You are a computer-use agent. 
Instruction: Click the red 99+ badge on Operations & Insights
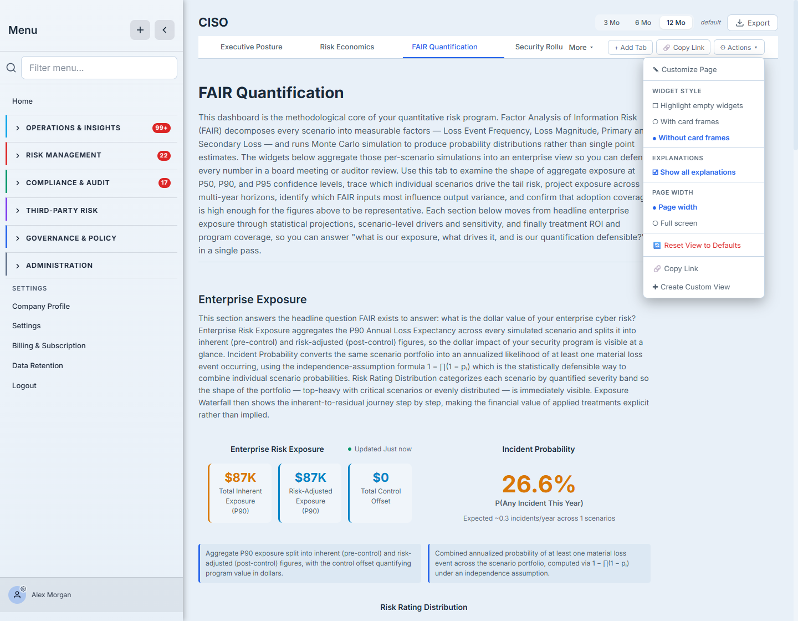click(x=161, y=128)
